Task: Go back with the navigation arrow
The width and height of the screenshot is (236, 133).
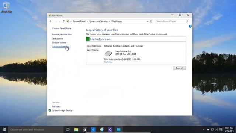Action: [x=51, y=21]
